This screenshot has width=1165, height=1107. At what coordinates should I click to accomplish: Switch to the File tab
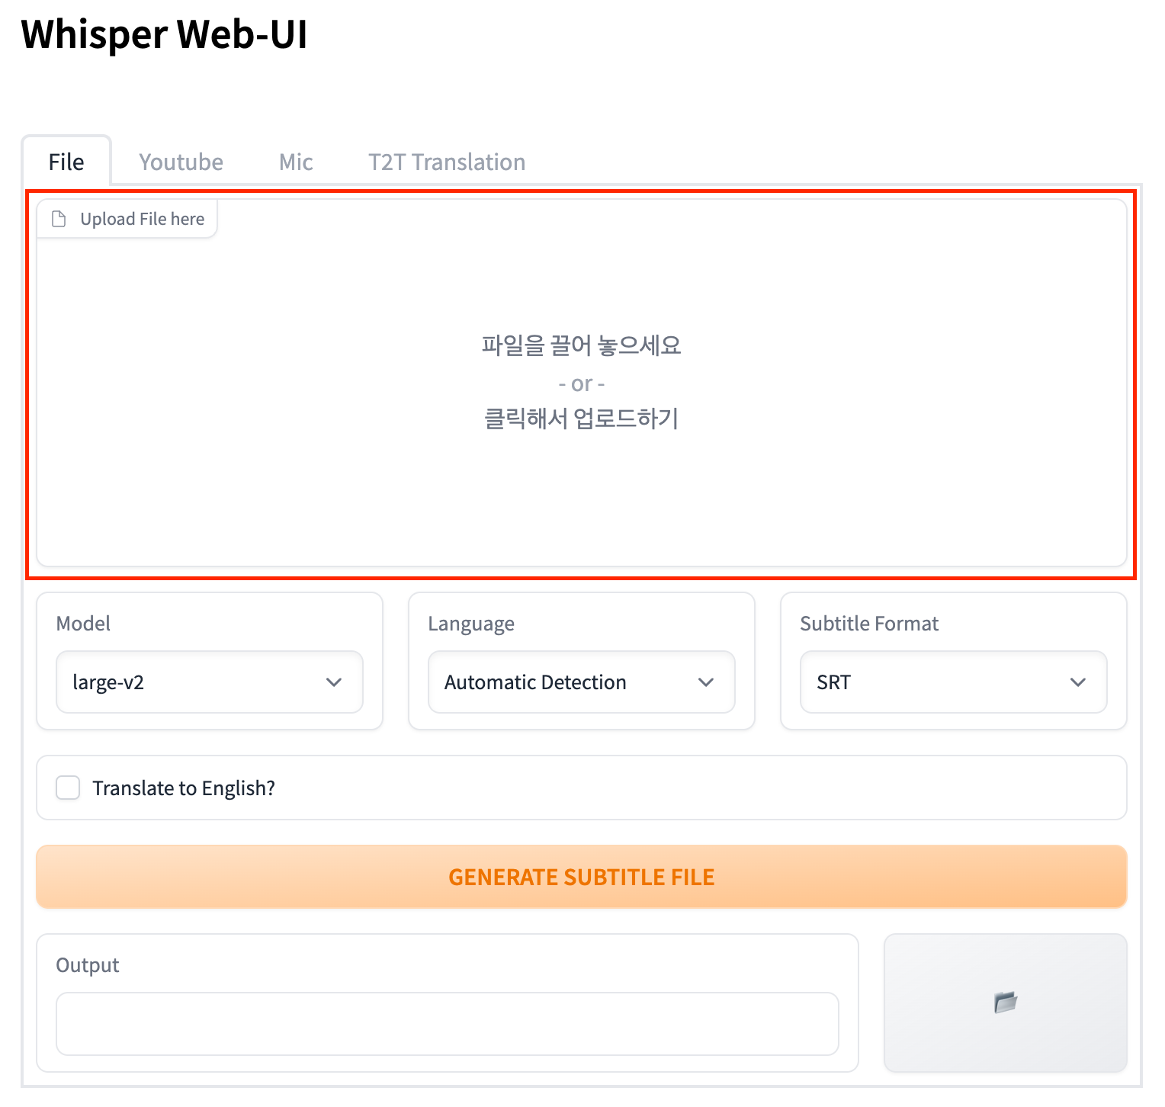(66, 162)
